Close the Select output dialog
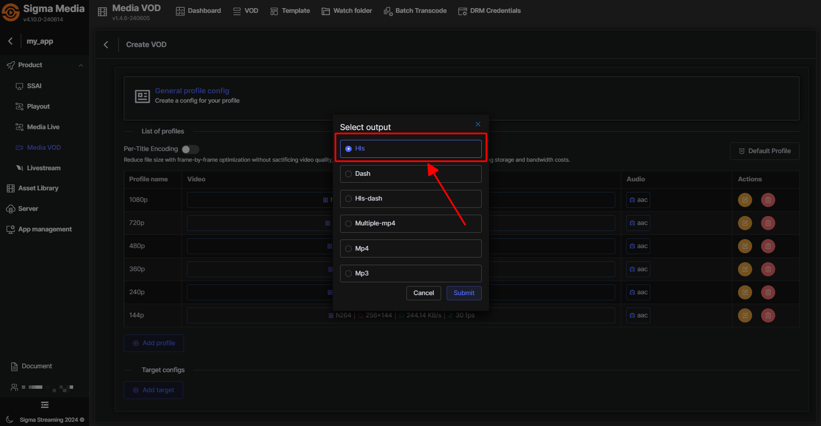Viewport: 821px width, 426px height. [478, 124]
